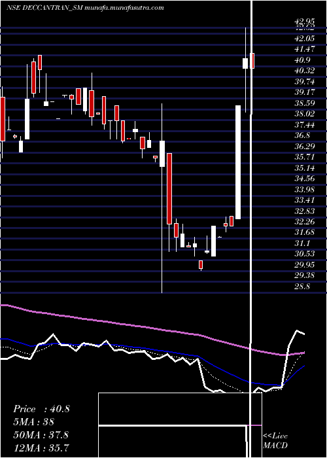Click the 38.02 price axis label
Image resolution: width=327 pixels, height=458 pixels.
tap(305, 114)
